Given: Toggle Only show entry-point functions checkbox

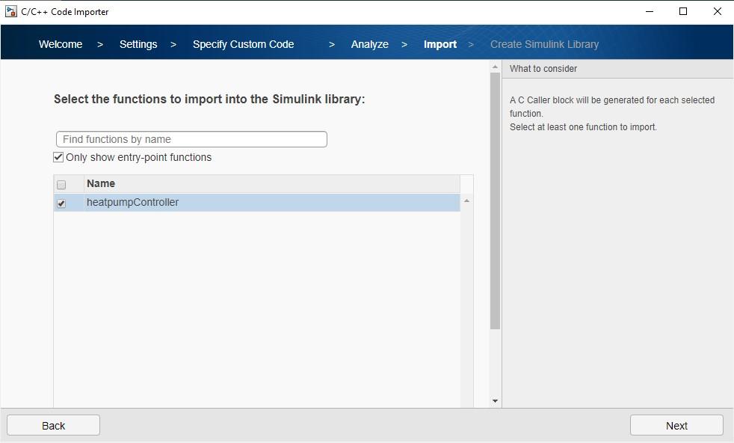Looking at the screenshot, I should (x=58, y=157).
